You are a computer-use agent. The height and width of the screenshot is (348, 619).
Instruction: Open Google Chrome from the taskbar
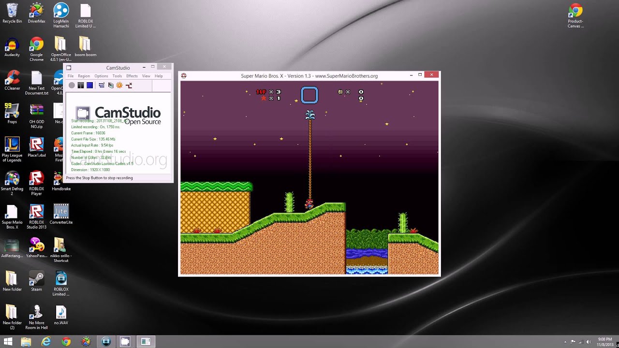pyautogui.click(x=66, y=342)
